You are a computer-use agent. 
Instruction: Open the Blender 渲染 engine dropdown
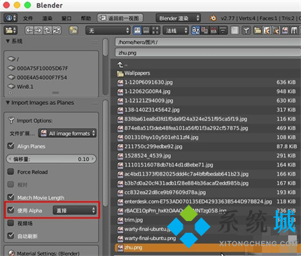(x=178, y=18)
